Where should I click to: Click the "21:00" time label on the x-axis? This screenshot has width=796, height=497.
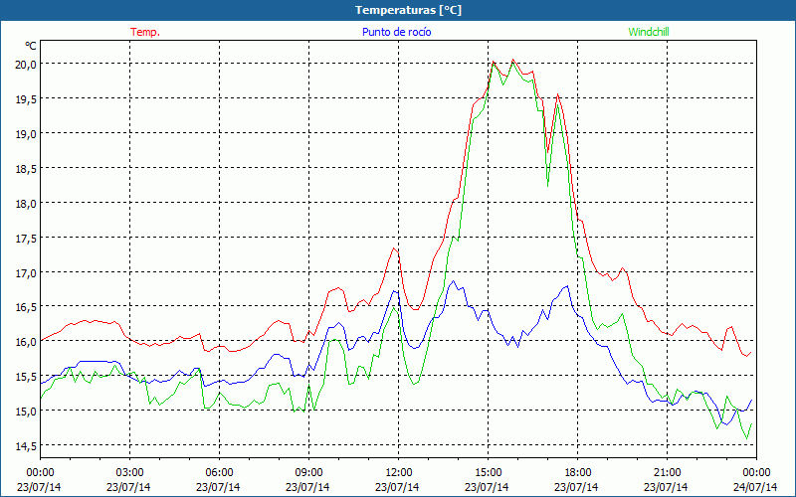click(x=667, y=473)
